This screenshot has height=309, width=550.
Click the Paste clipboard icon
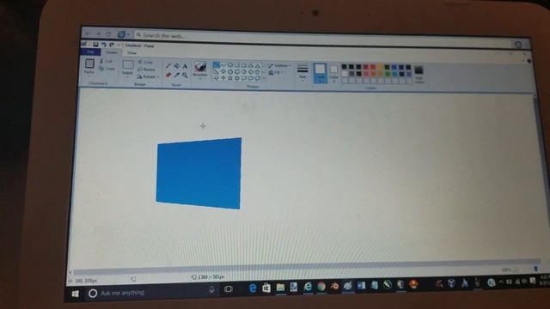coord(89,64)
